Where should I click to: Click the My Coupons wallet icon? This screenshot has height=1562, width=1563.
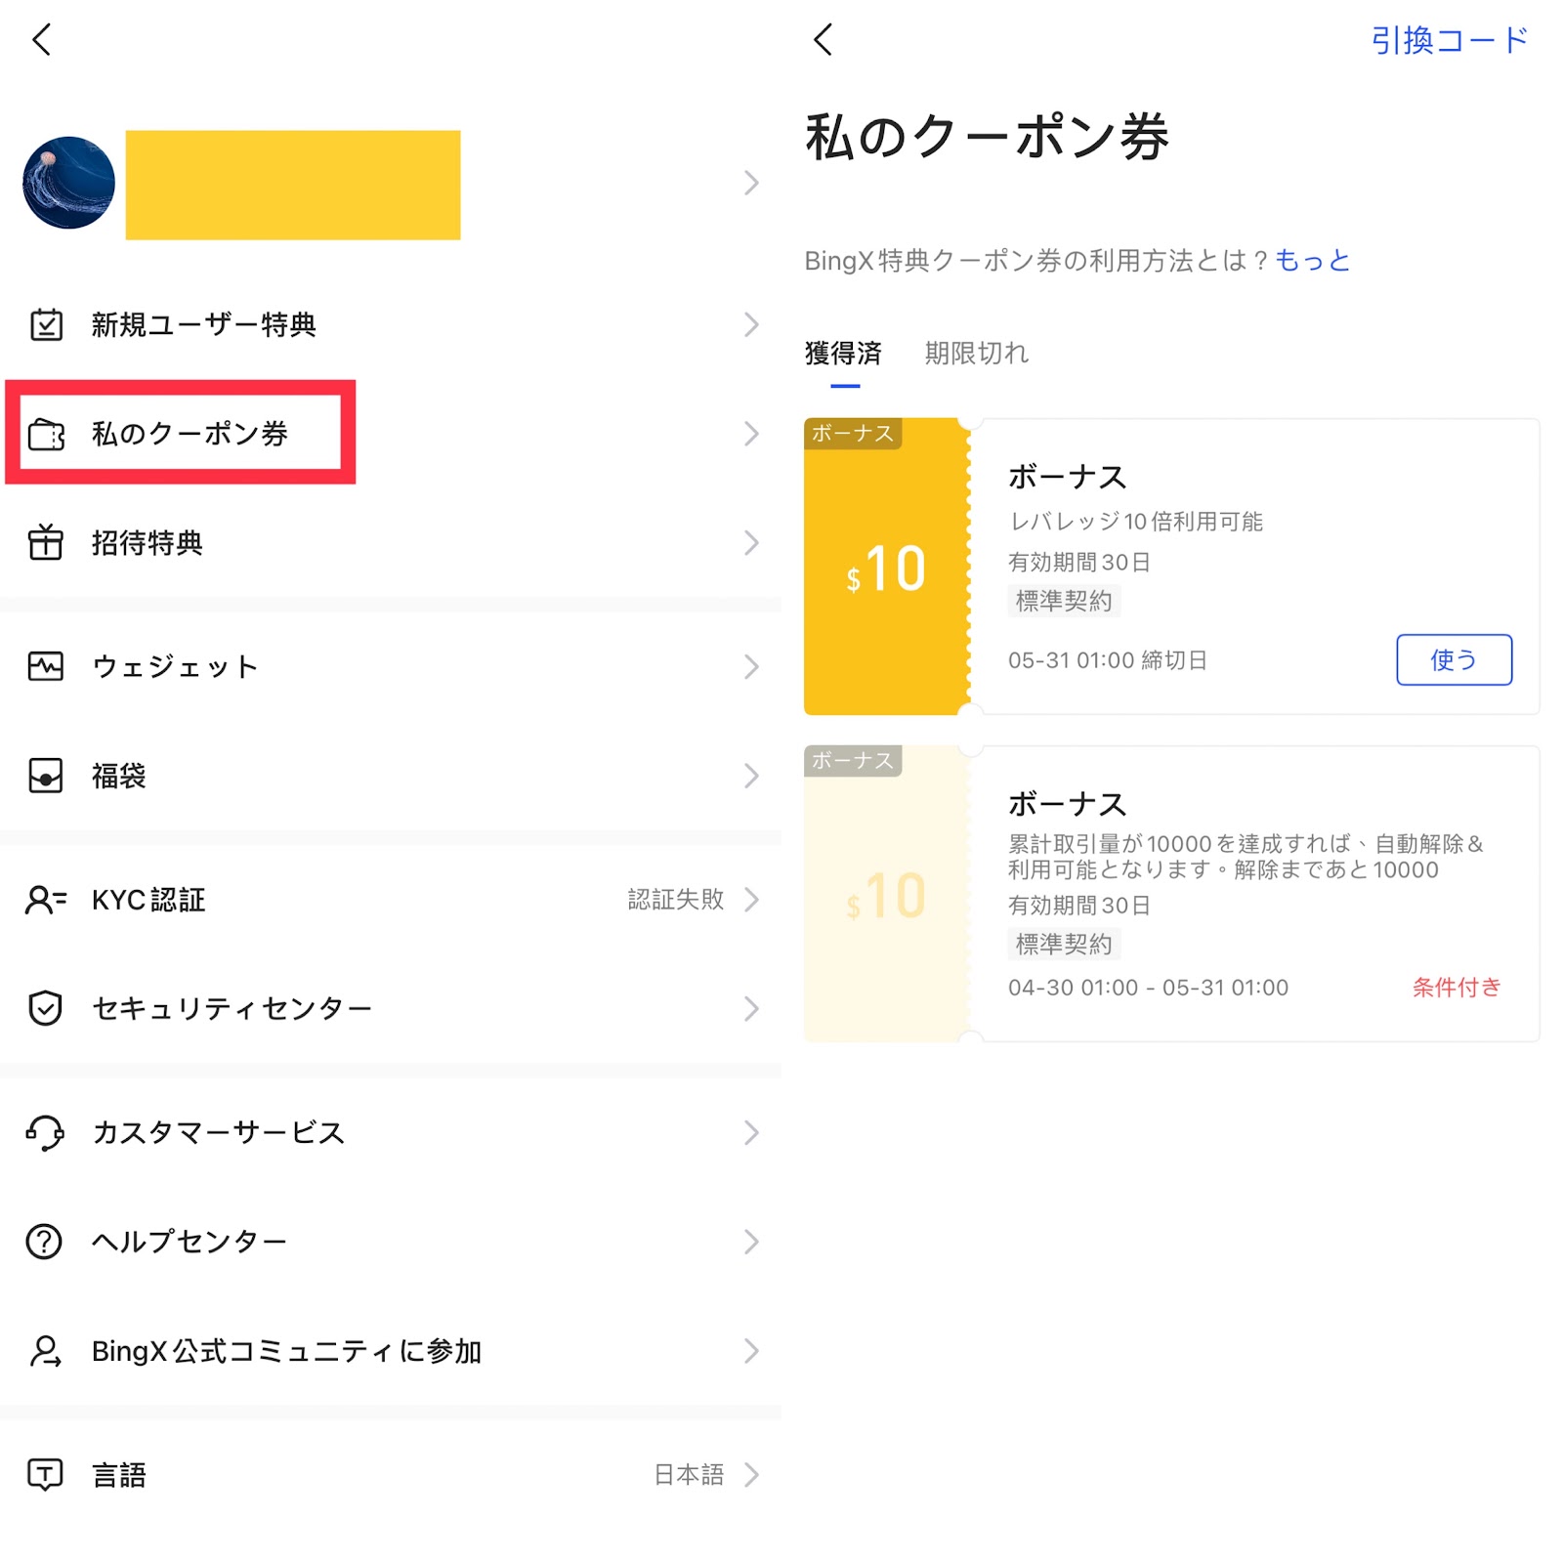click(46, 434)
